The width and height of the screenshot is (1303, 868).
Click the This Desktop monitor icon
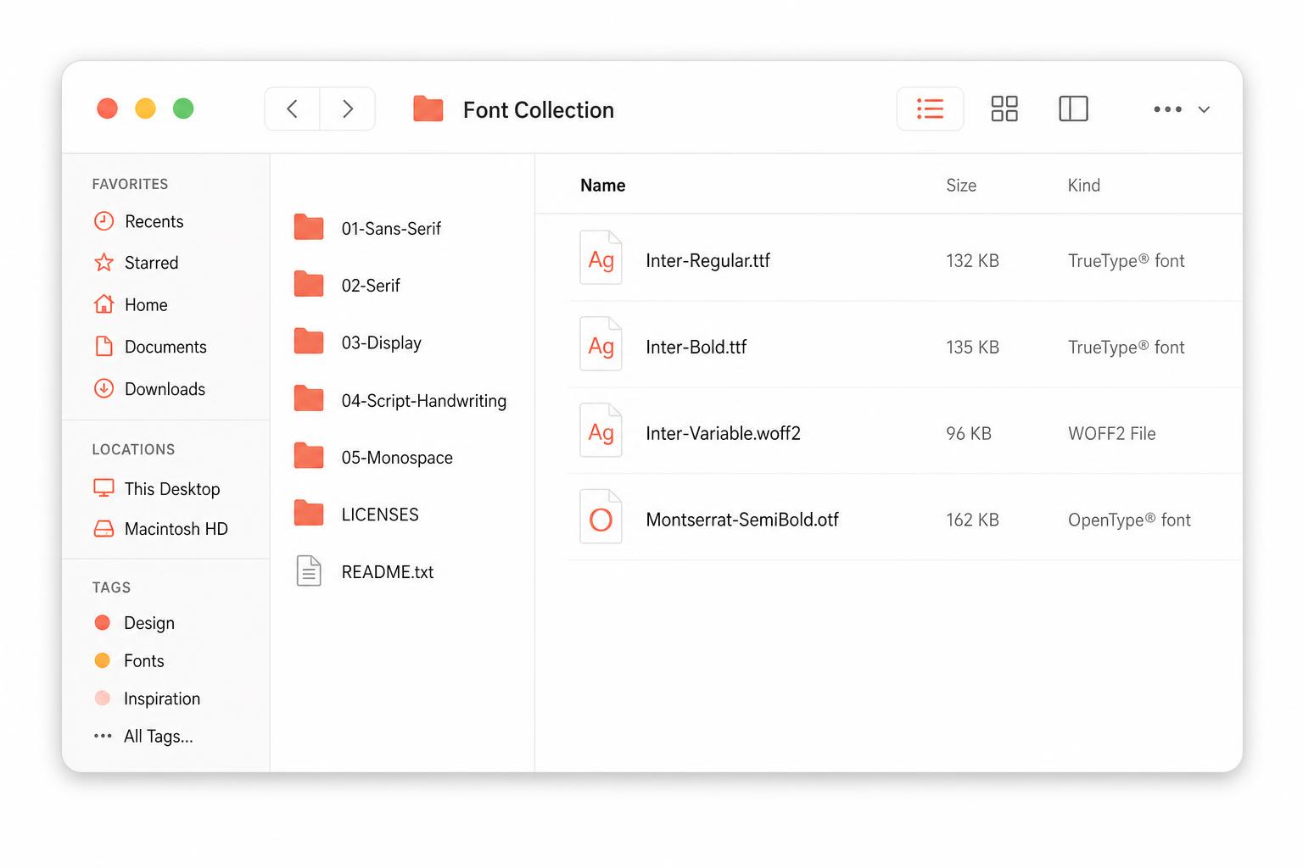pyautogui.click(x=103, y=488)
